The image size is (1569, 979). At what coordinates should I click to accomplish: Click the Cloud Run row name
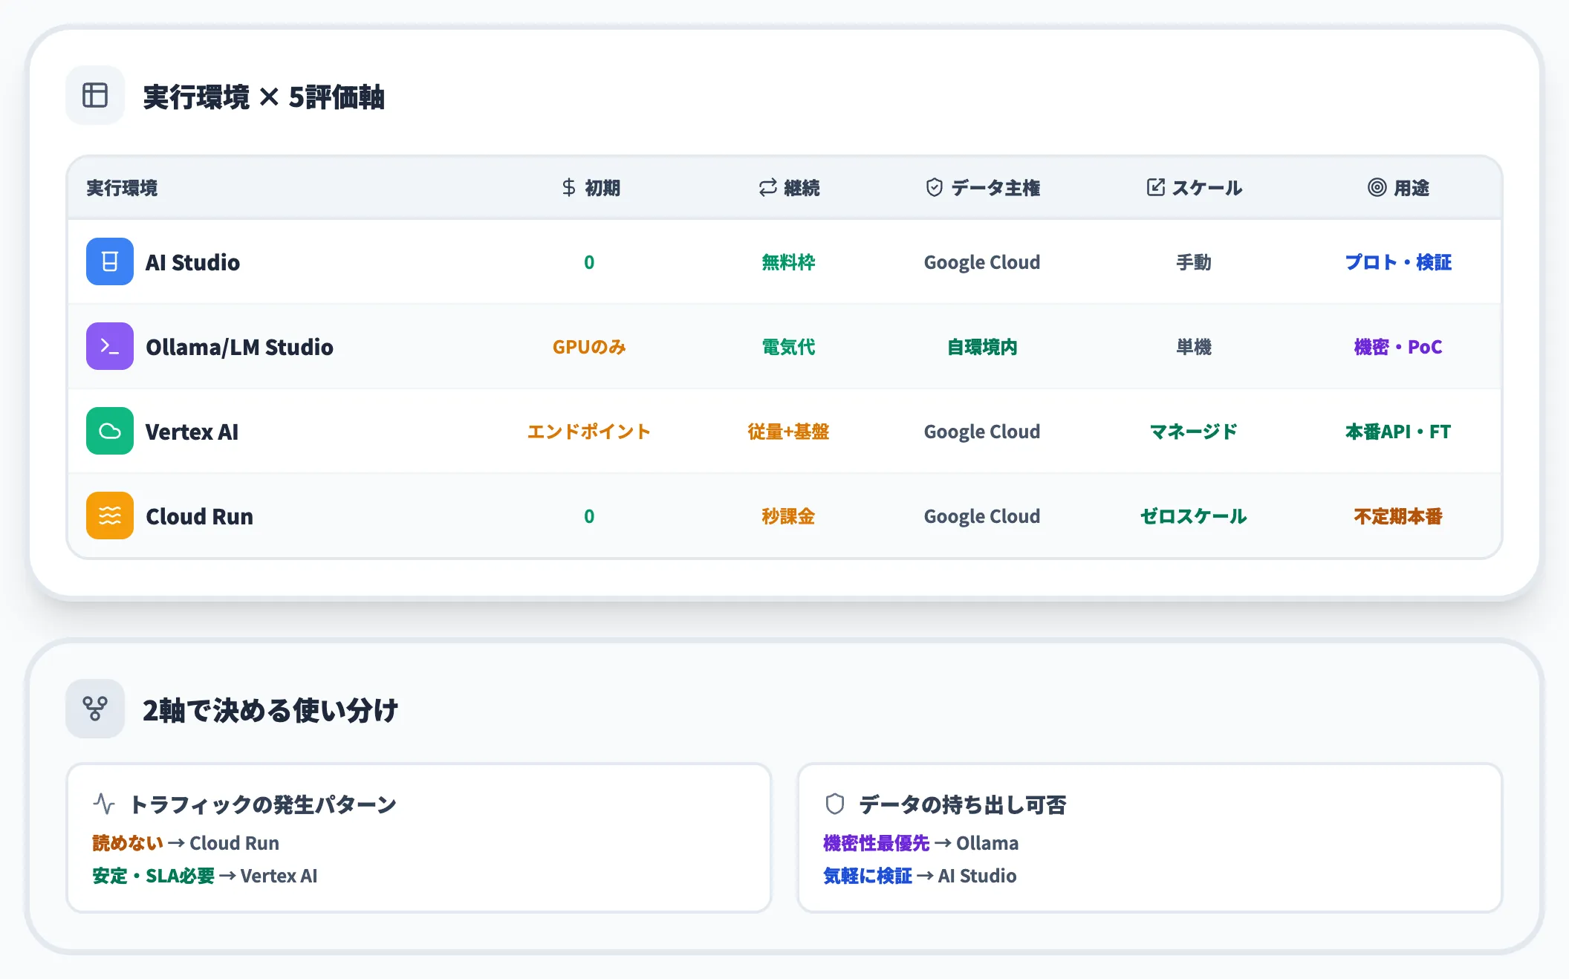tap(199, 516)
